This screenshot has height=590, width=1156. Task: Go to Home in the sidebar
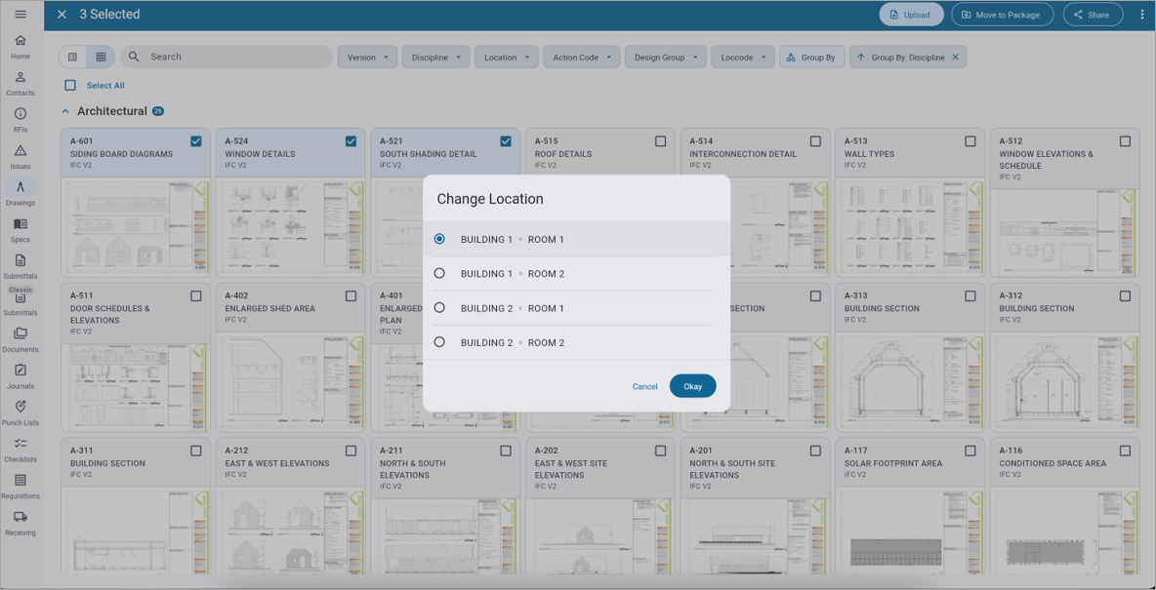click(21, 46)
